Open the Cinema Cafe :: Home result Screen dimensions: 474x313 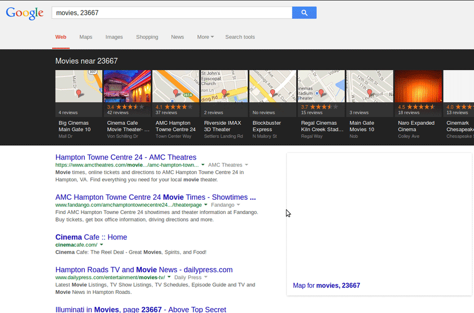point(91,237)
